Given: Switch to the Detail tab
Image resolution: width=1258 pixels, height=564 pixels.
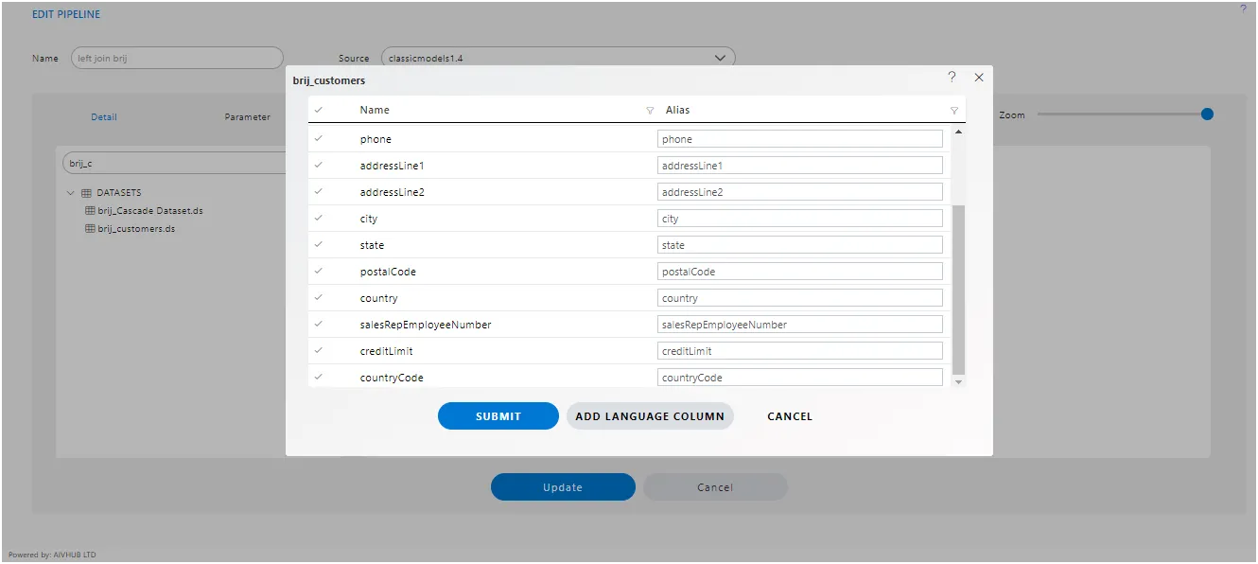Looking at the screenshot, I should tap(104, 117).
